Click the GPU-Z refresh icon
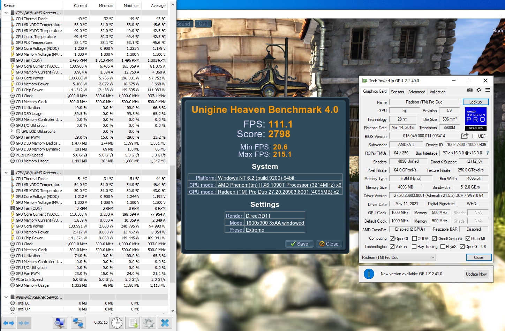This screenshot has width=505, height=331. point(478,90)
